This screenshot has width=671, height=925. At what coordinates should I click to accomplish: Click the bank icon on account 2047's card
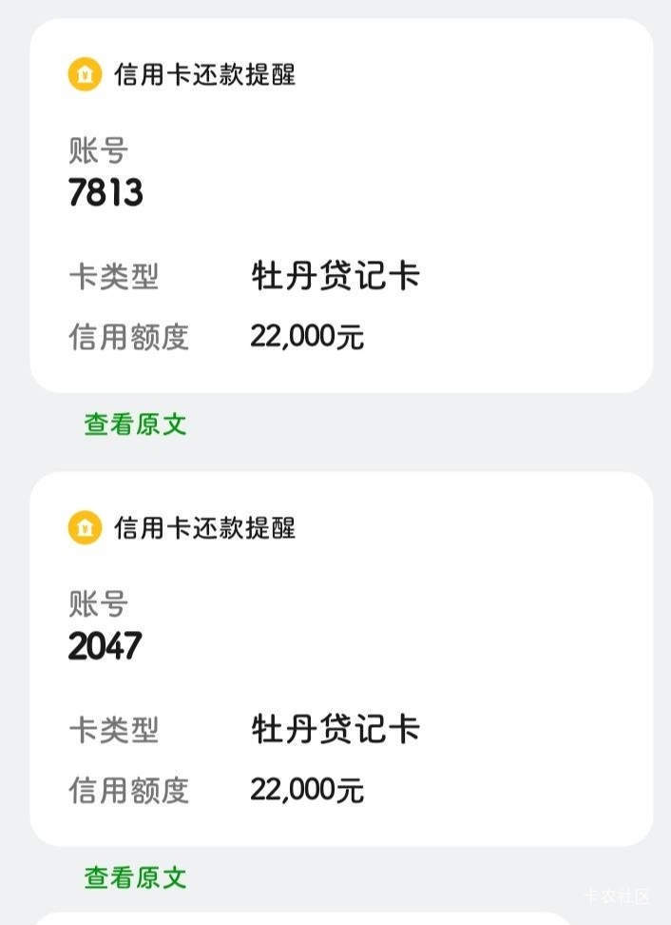coord(85,527)
